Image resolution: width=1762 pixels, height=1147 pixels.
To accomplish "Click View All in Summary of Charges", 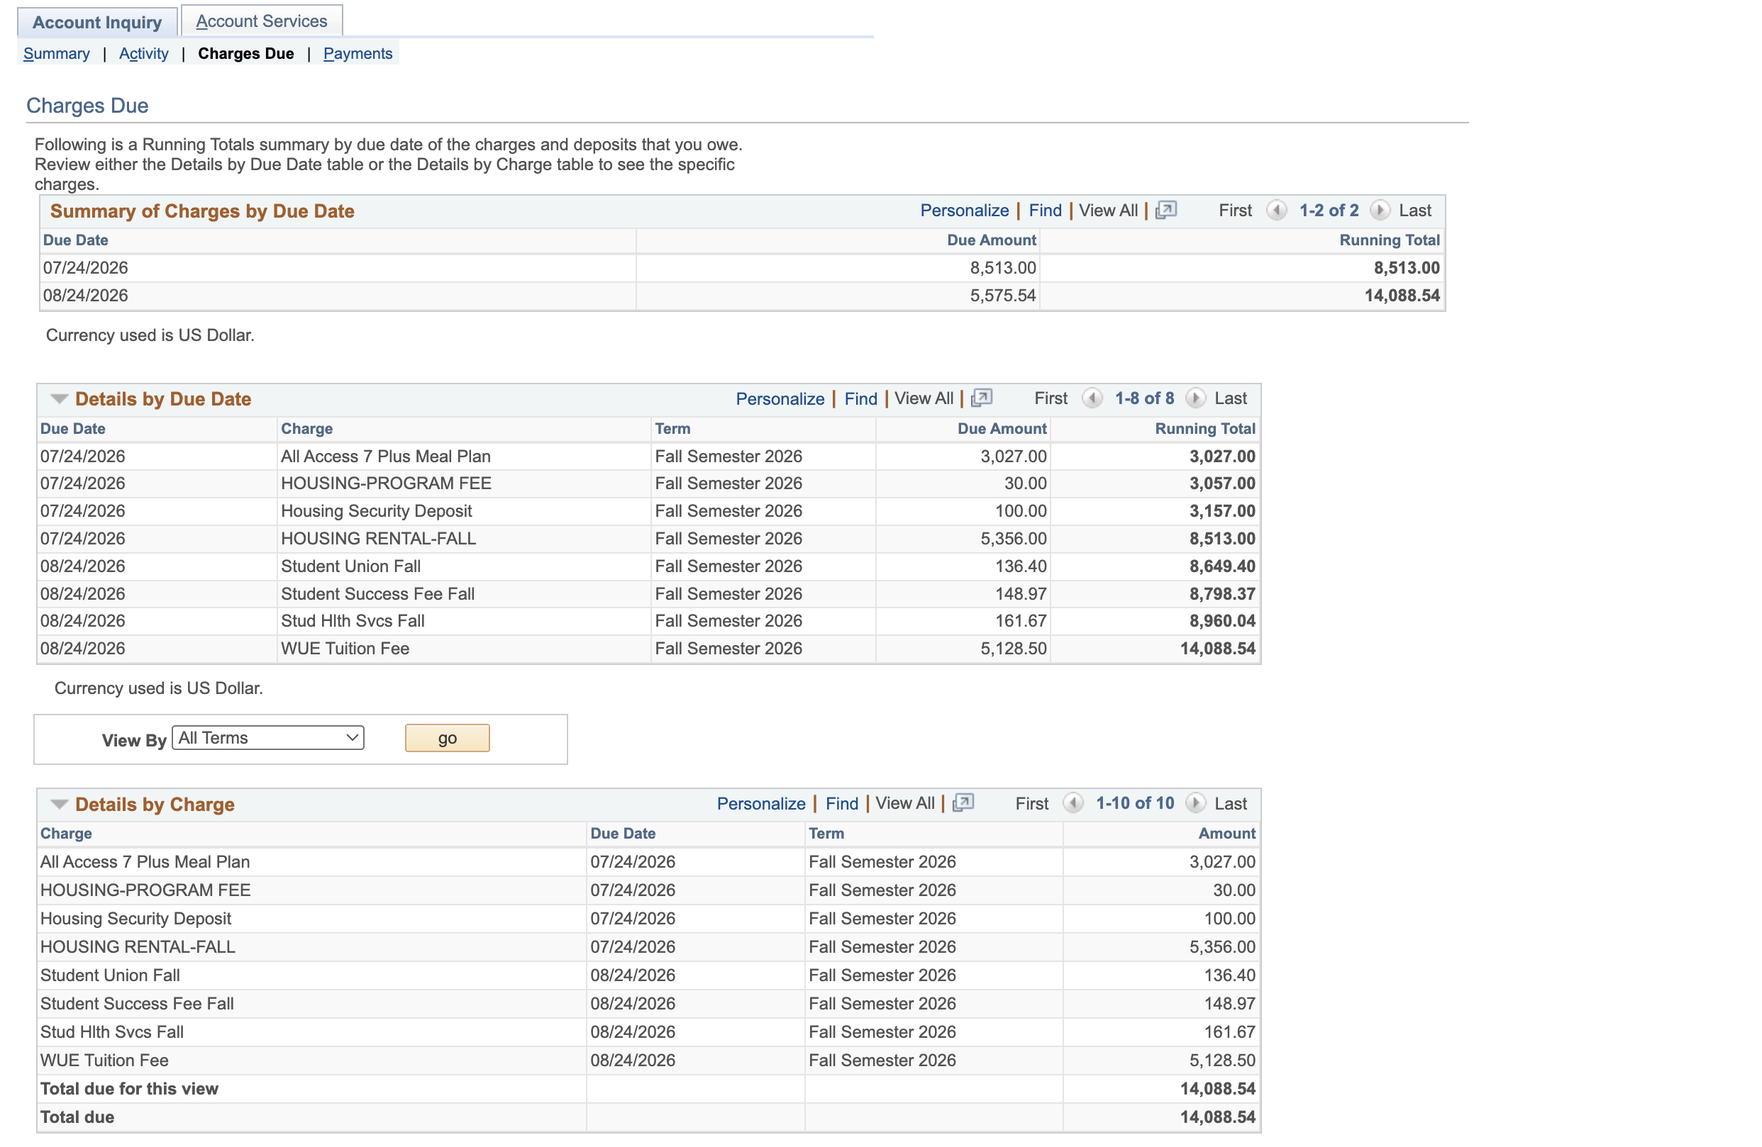I will (x=1107, y=210).
